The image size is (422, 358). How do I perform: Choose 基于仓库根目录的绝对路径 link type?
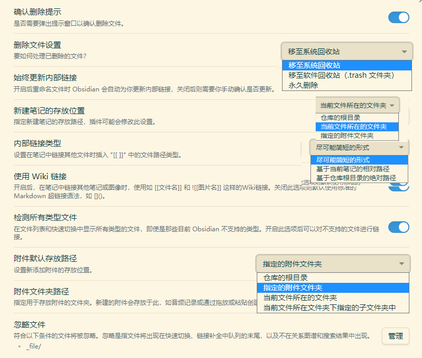click(356, 178)
